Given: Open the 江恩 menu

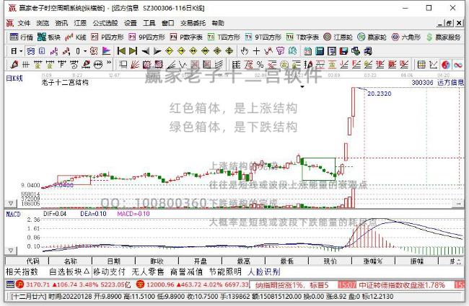Looking at the screenshot, I should (x=80, y=23).
